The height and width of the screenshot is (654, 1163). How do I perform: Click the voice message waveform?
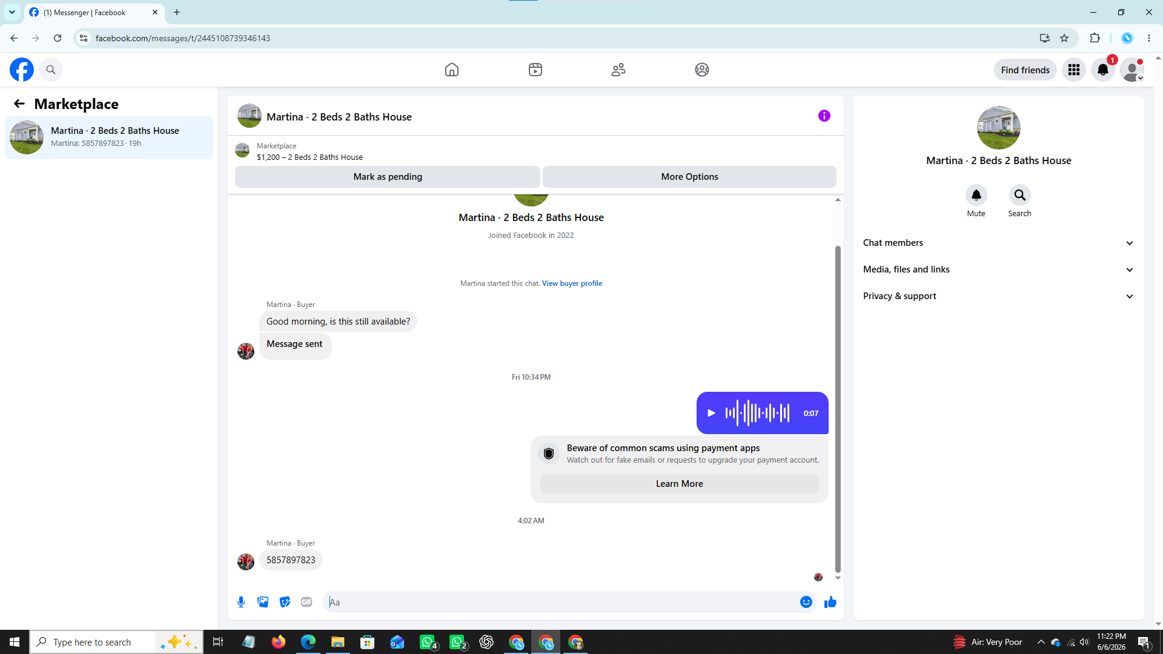pyautogui.click(x=757, y=413)
